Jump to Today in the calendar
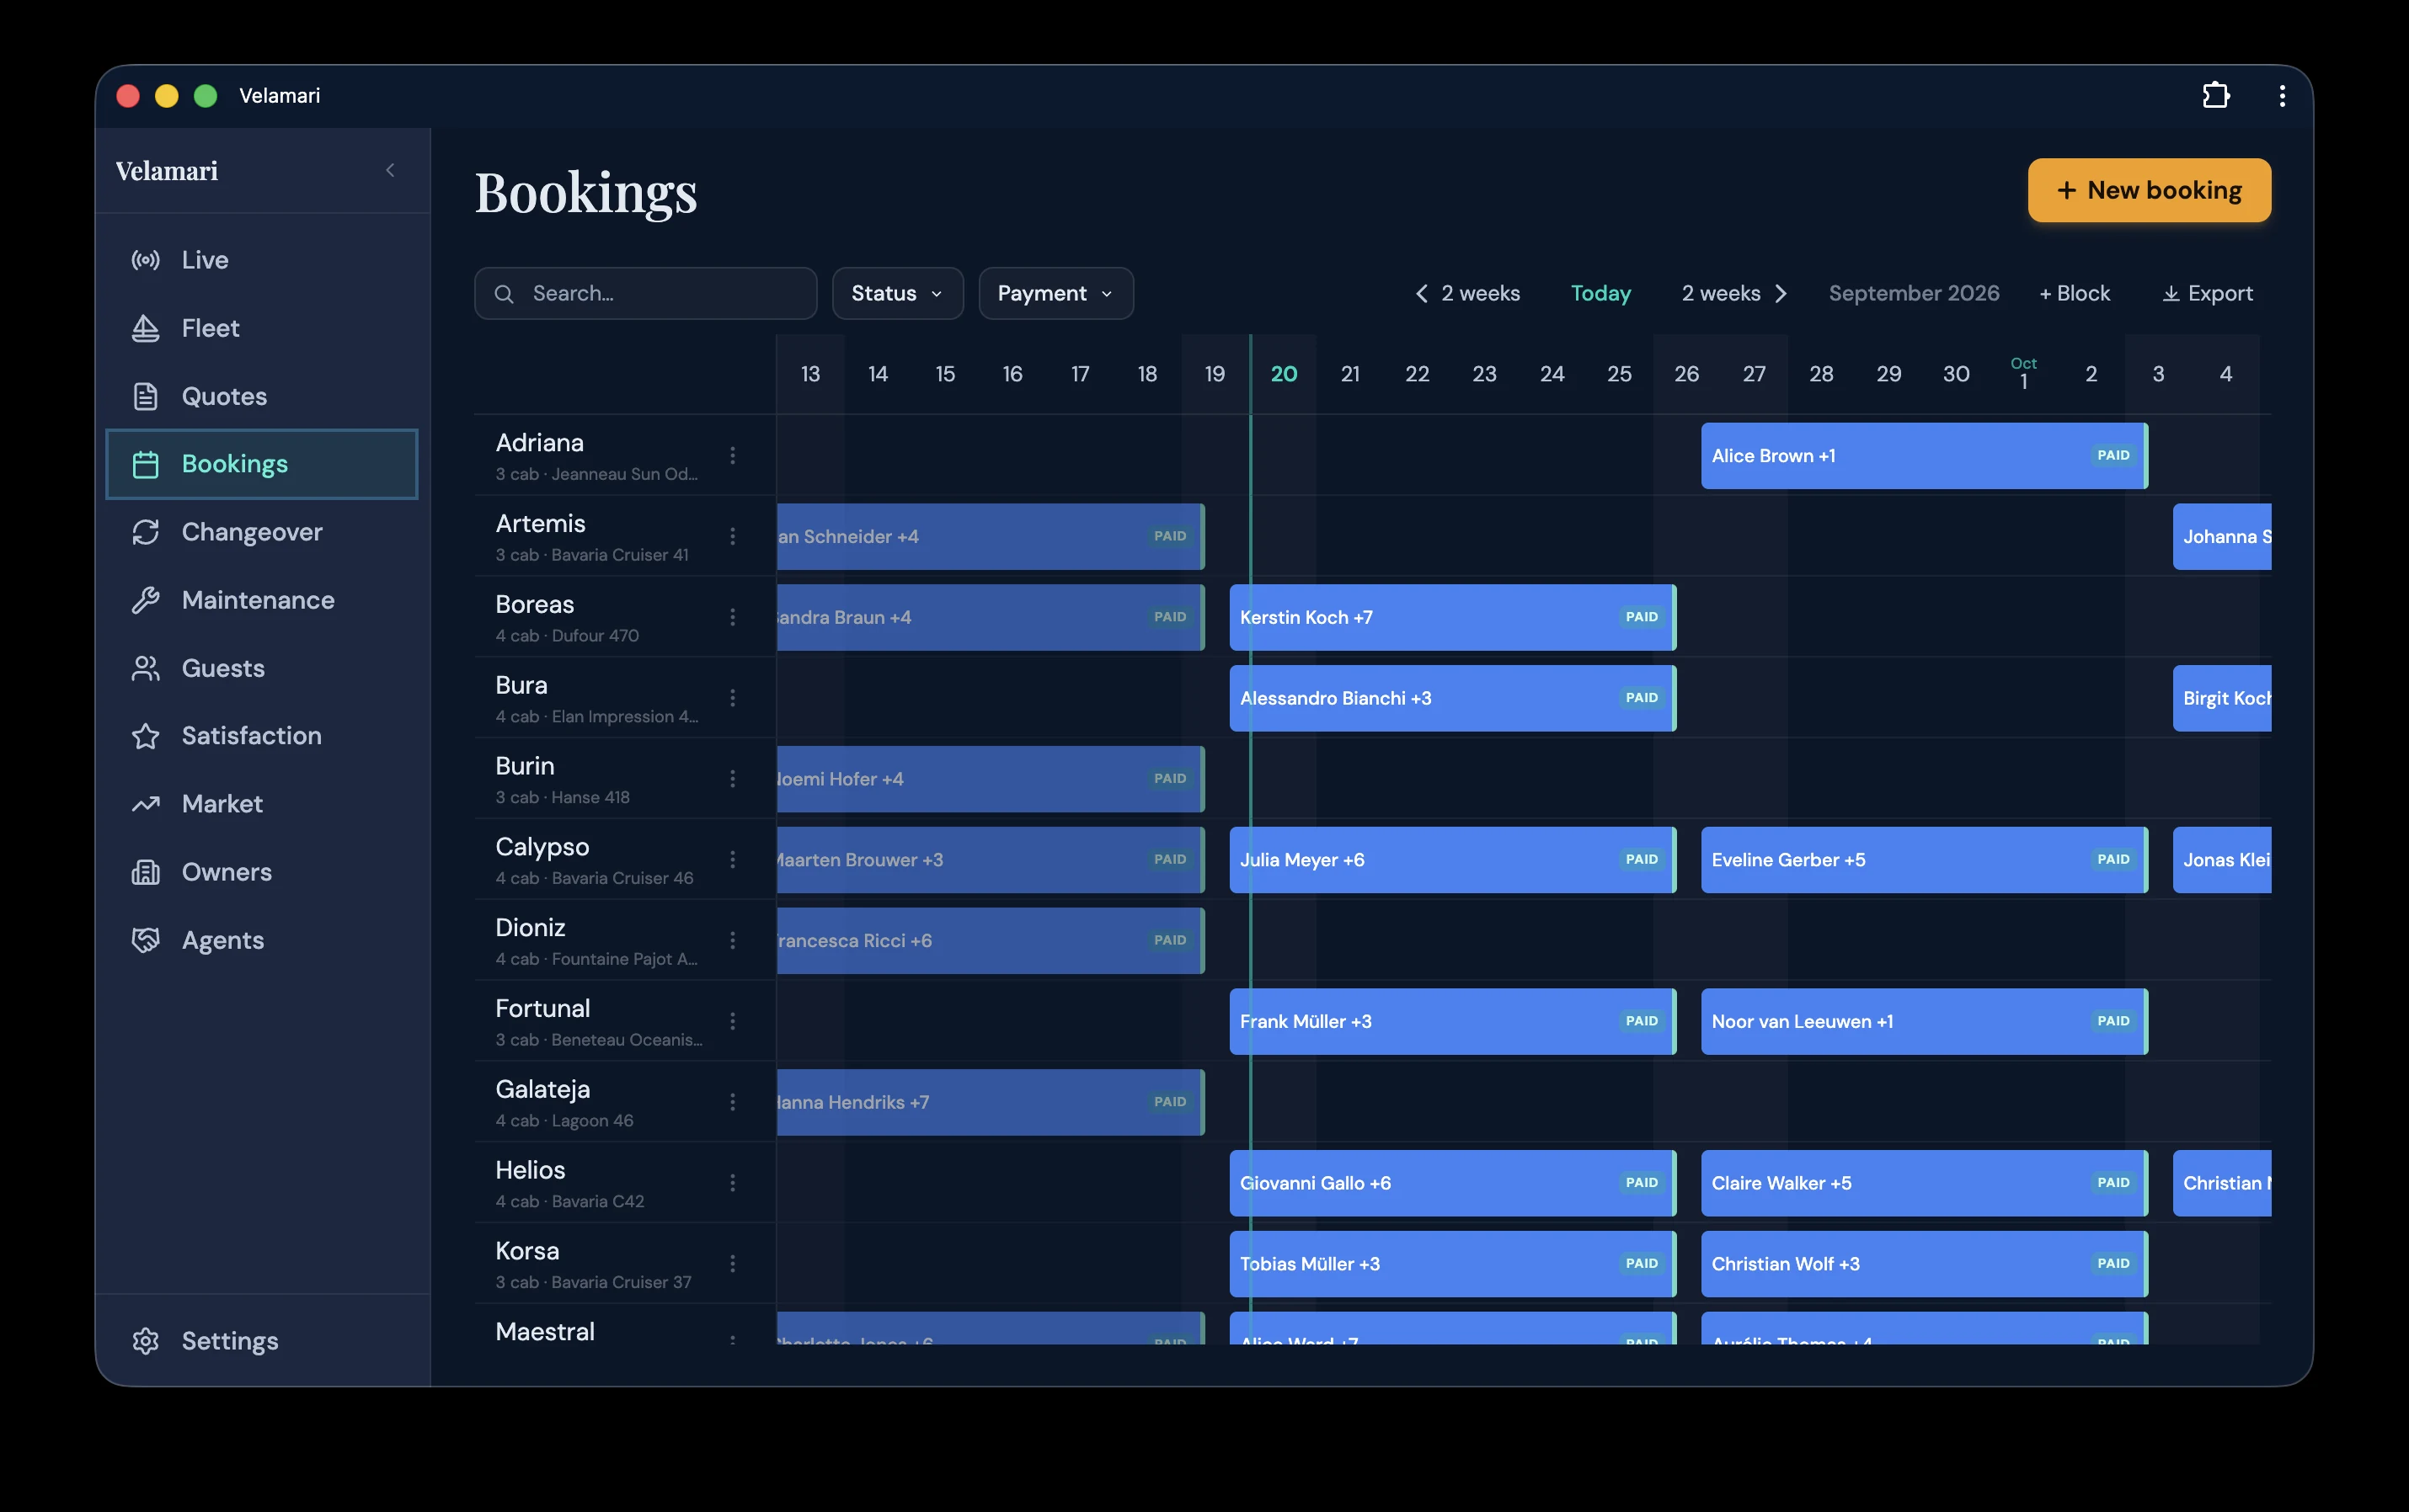 (x=1600, y=293)
